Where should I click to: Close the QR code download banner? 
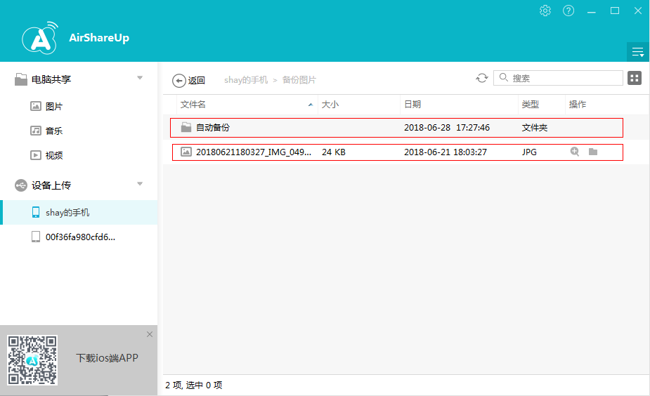point(150,334)
